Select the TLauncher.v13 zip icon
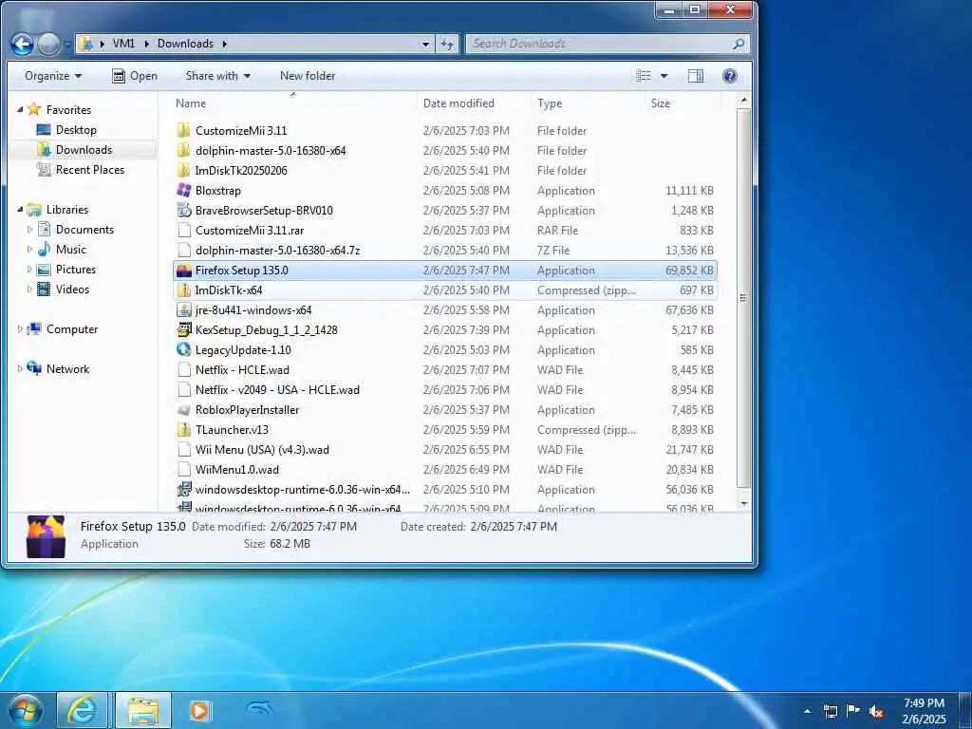The image size is (972, 729). [x=183, y=430]
